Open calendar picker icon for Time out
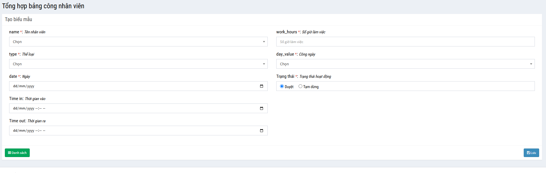This screenshot has height=173, width=546. click(x=261, y=131)
